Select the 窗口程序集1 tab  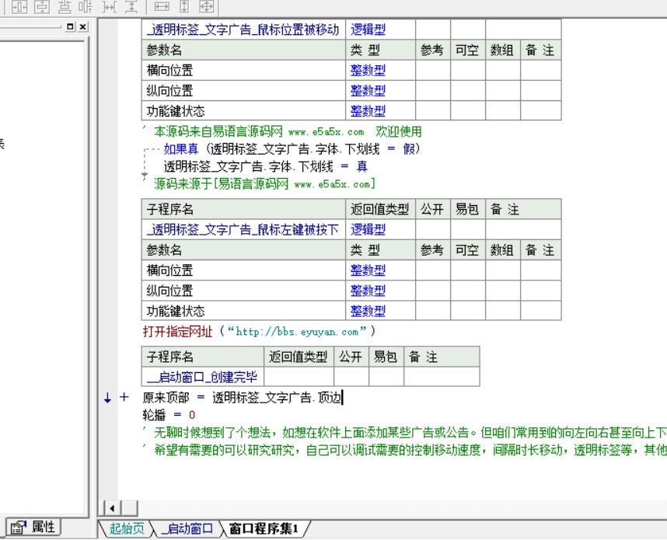[x=264, y=528]
